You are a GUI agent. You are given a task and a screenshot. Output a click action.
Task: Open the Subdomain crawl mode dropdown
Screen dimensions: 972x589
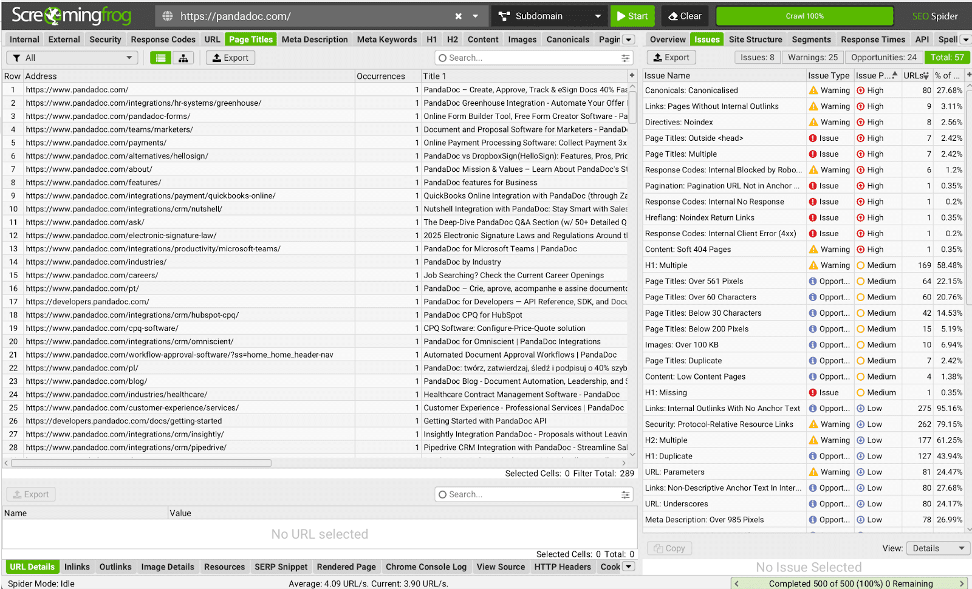(550, 16)
